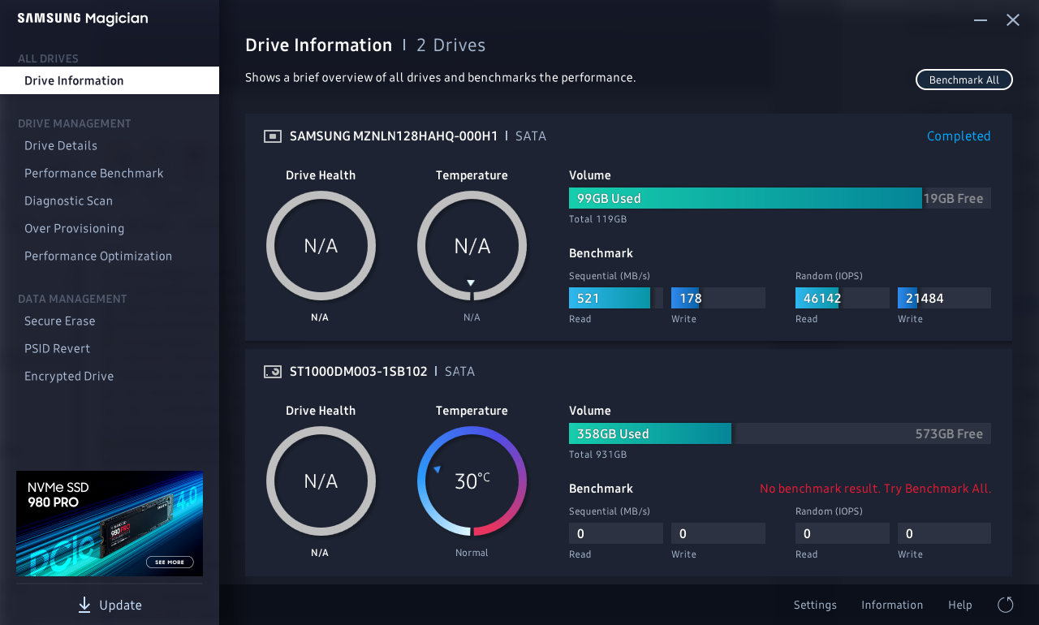This screenshot has width=1039, height=625.
Task: Click the sequential write 178 bar
Action: tap(718, 298)
